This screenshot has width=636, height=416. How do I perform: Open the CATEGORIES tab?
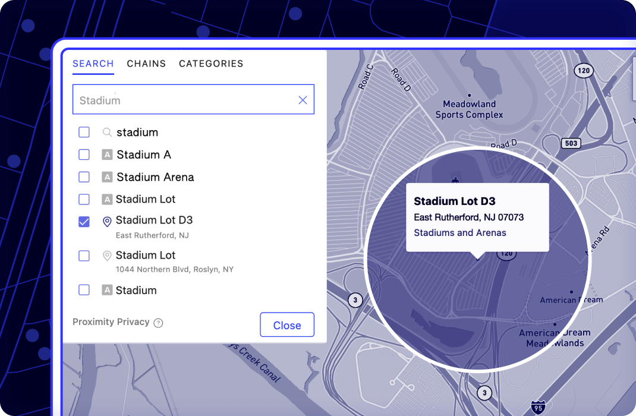(x=211, y=64)
